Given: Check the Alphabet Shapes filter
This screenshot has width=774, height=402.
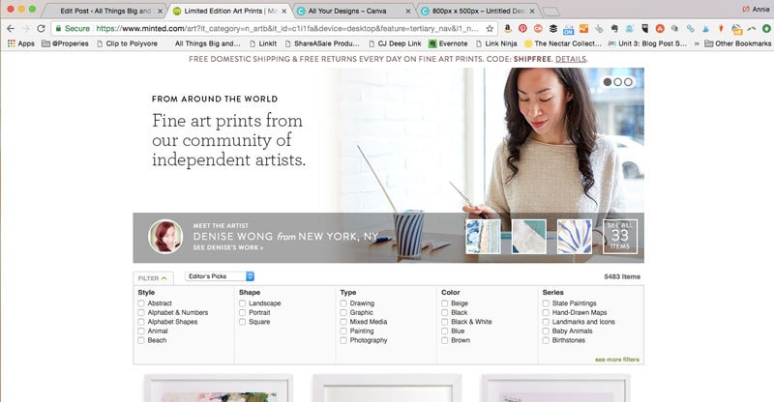Looking at the screenshot, I should coord(141,322).
